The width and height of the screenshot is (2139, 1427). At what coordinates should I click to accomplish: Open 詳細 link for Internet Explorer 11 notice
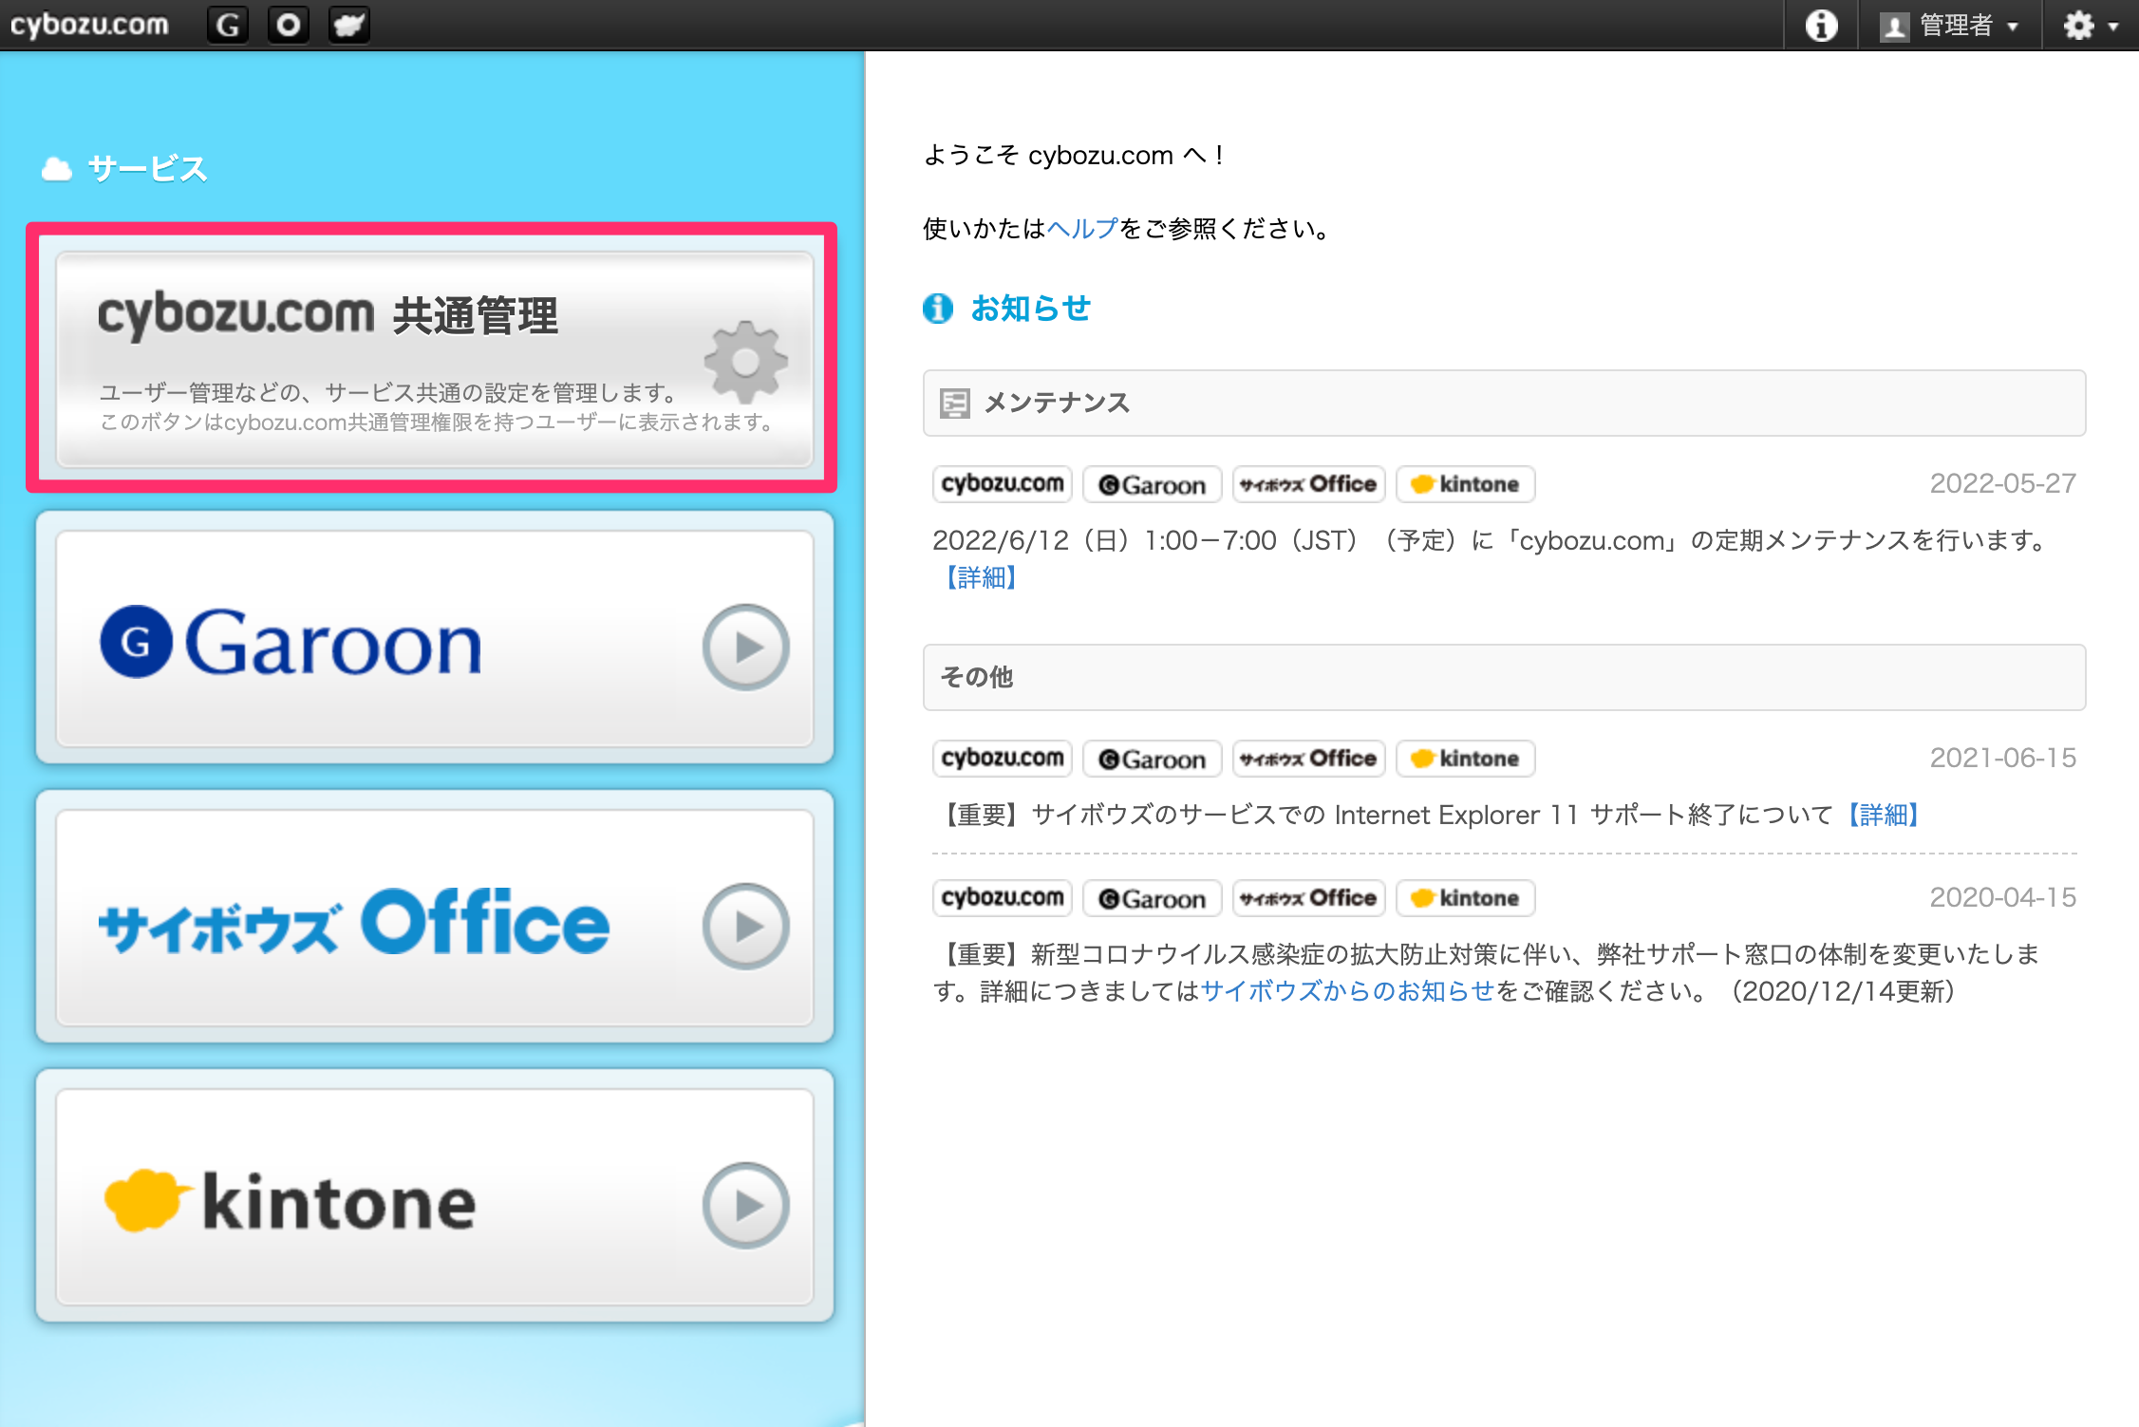pos(1884,815)
